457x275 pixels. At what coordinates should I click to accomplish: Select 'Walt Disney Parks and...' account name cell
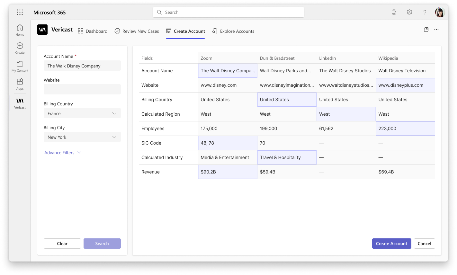[287, 71]
